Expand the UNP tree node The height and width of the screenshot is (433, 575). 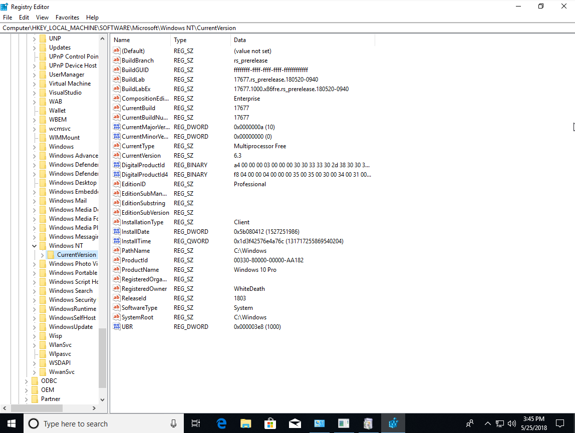(34, 39)
